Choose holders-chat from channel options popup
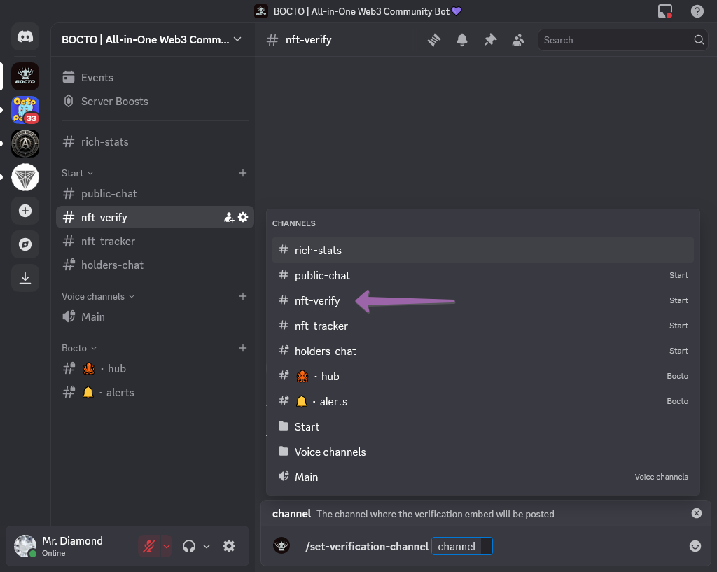717x572 pixels. coord(326,351)
